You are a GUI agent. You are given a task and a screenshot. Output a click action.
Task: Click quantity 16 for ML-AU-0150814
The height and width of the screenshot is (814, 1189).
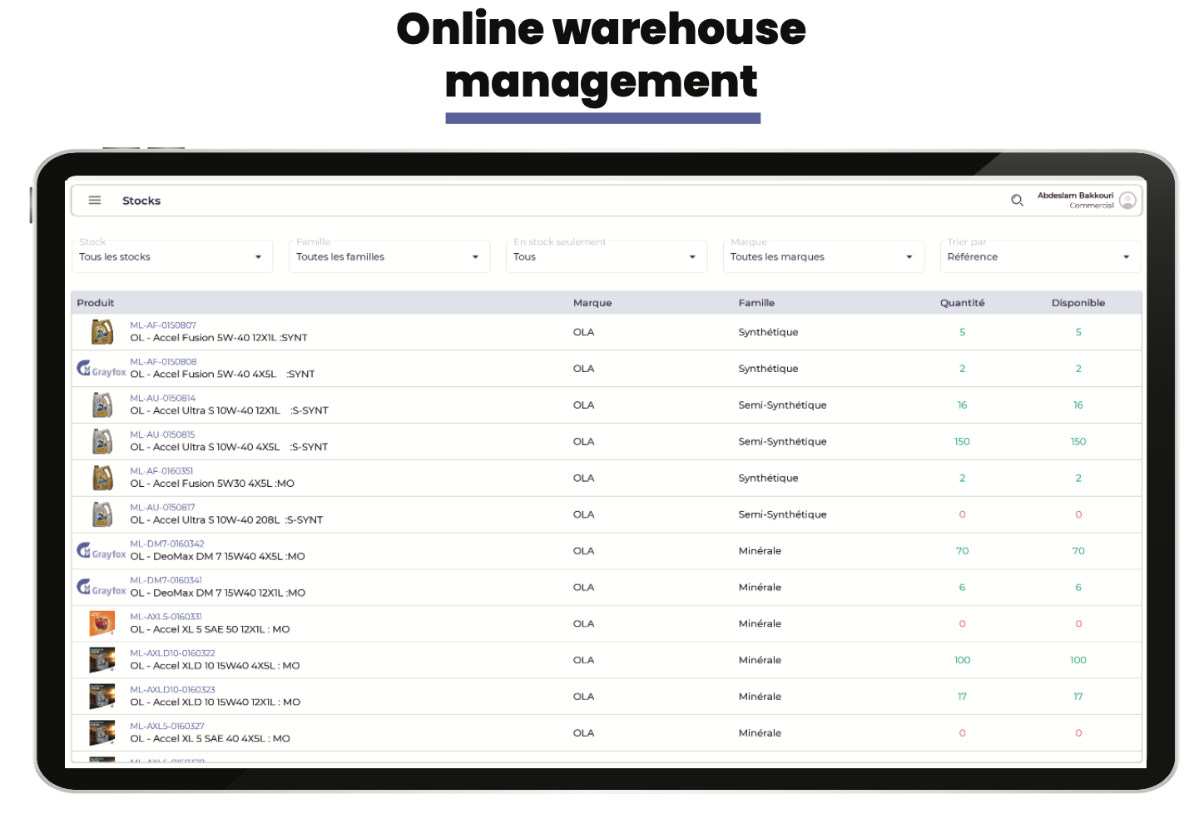click(962, 405)
